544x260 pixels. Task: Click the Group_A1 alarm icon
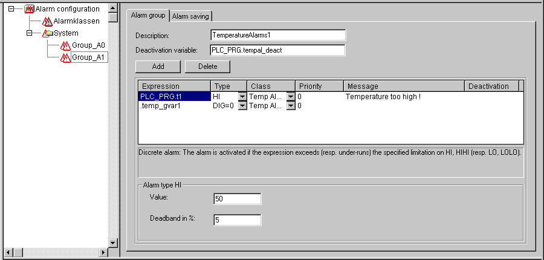tap(65, 57)
